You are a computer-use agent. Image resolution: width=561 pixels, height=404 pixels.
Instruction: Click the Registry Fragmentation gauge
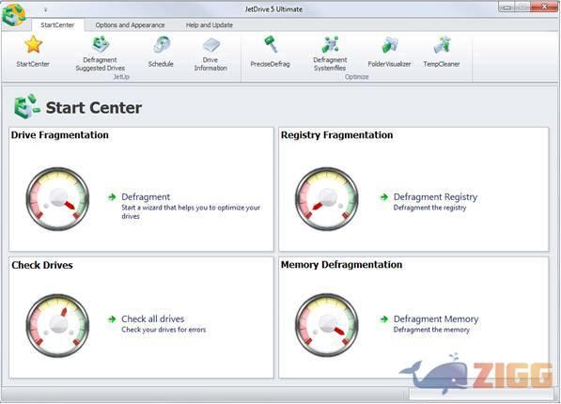pyautogui.click(x=327, y=198)
